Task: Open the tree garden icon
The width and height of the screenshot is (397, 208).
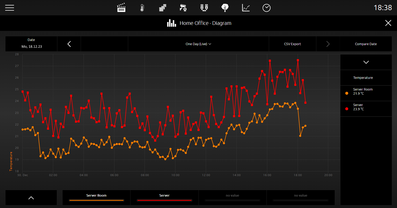Action: [225, 8]
